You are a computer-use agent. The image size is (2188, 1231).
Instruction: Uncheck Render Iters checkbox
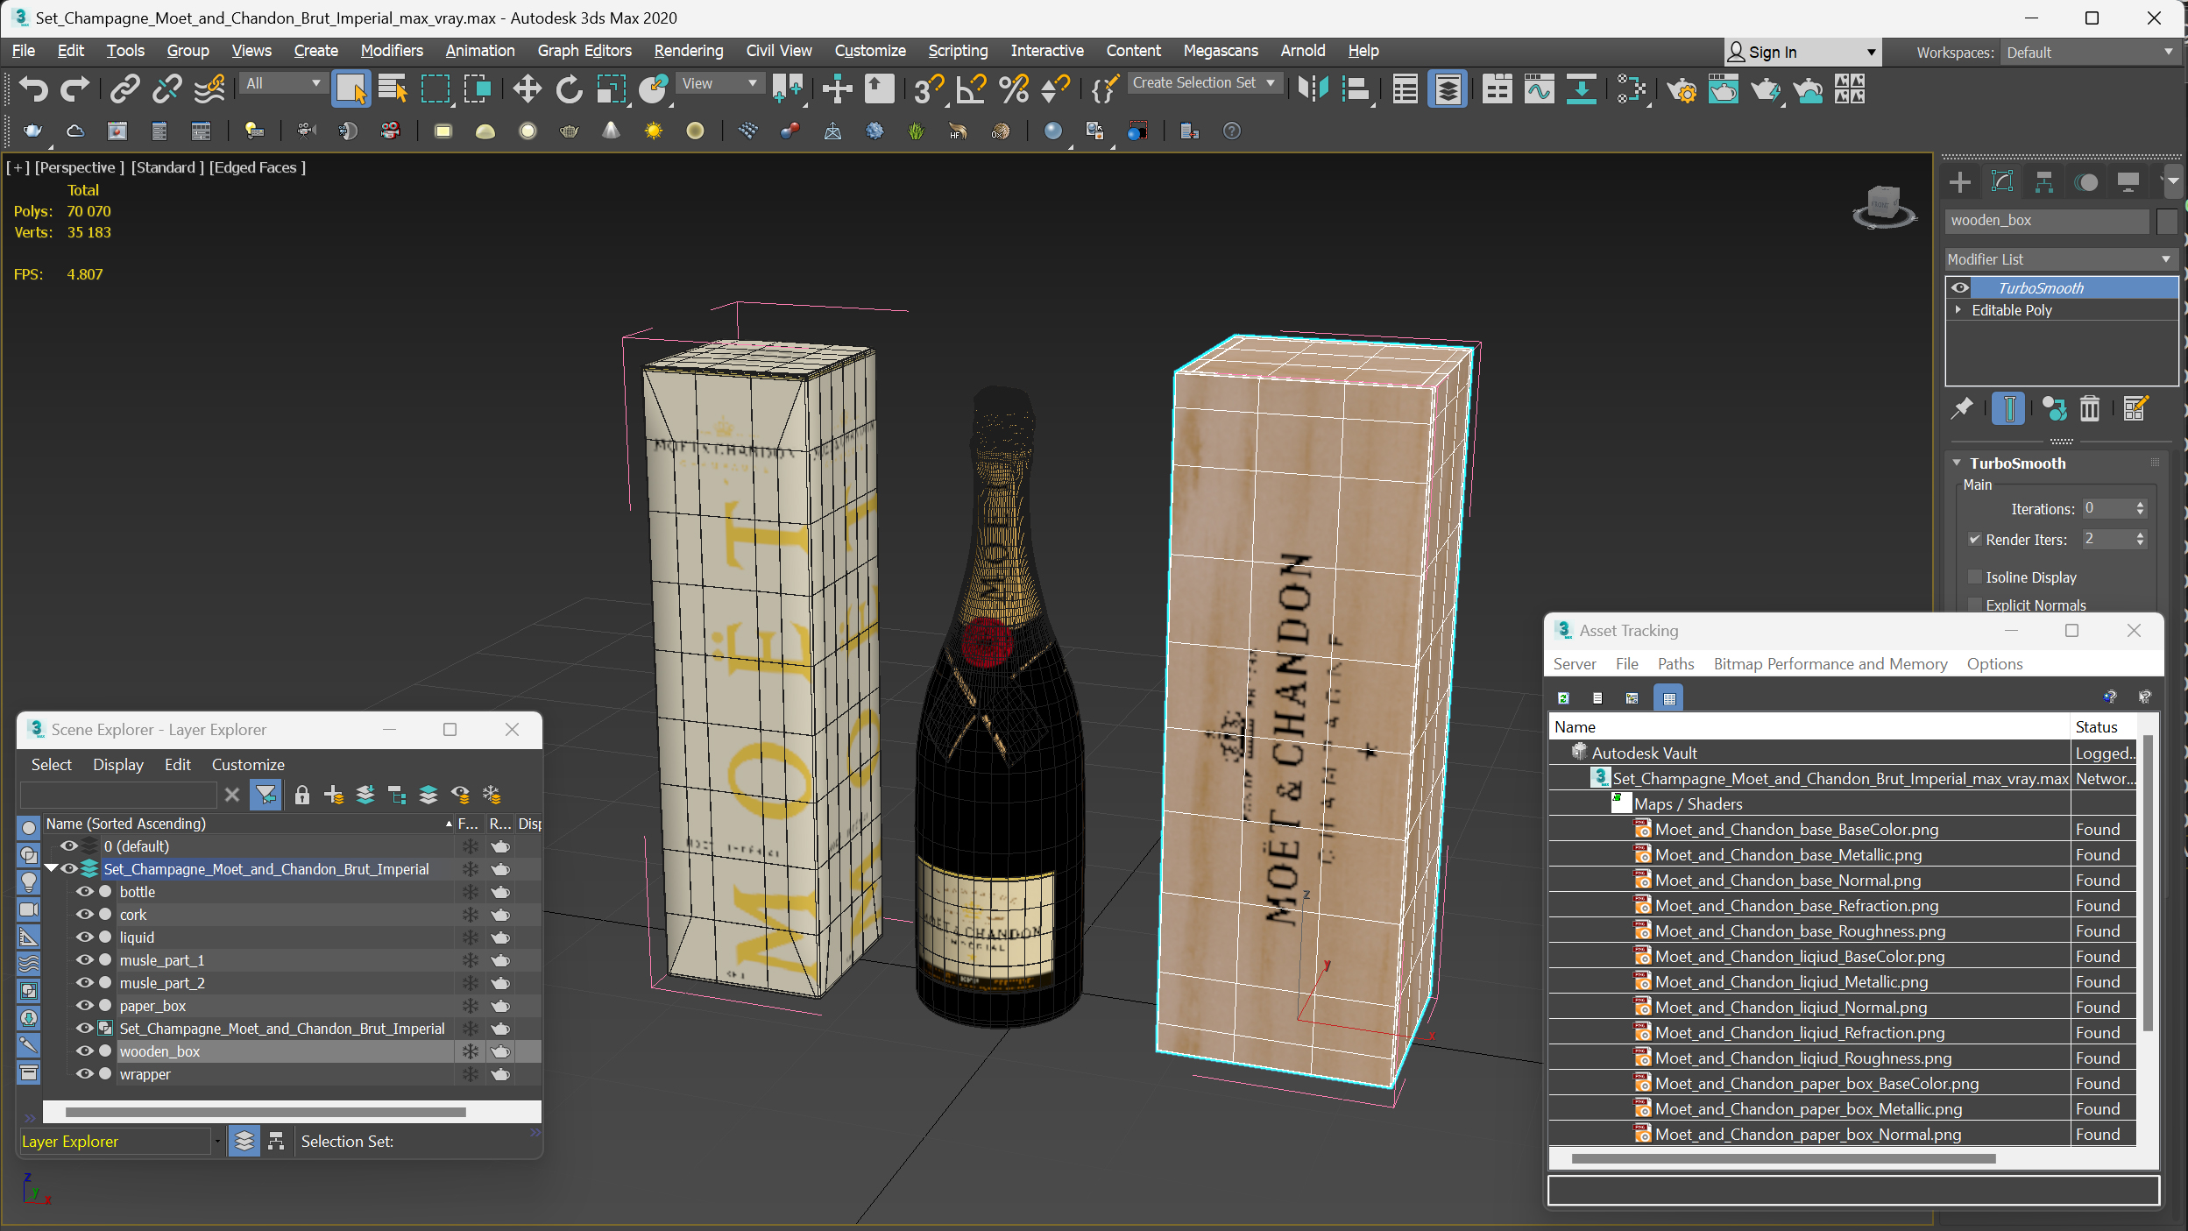(1975, 540)
